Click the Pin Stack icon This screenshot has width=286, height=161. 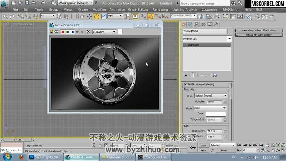pyautogui.click(x=186, y=75)
